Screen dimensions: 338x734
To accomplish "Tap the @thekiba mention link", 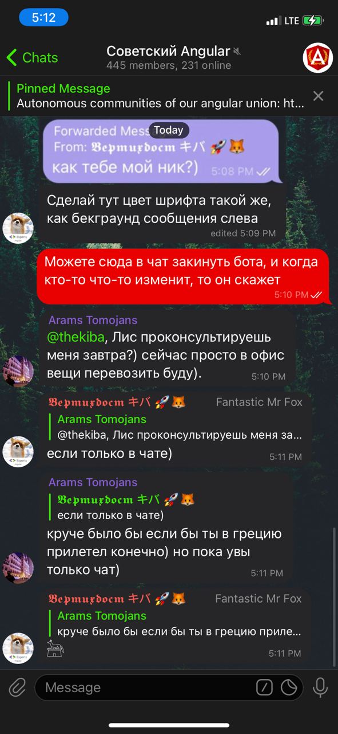I will click(76, 337).
